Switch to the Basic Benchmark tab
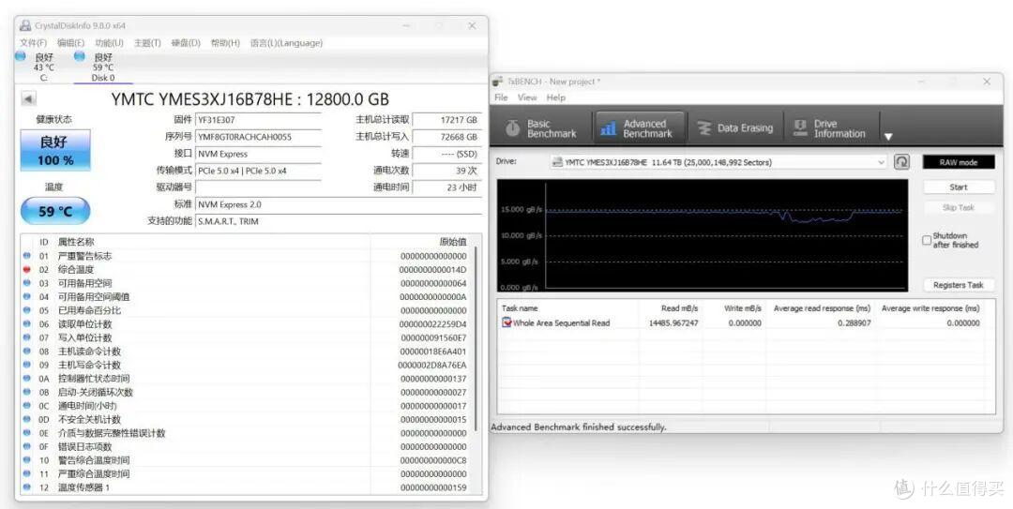Image resolution: width=1013 pixels, height=509 pixels. pos(541,127)
